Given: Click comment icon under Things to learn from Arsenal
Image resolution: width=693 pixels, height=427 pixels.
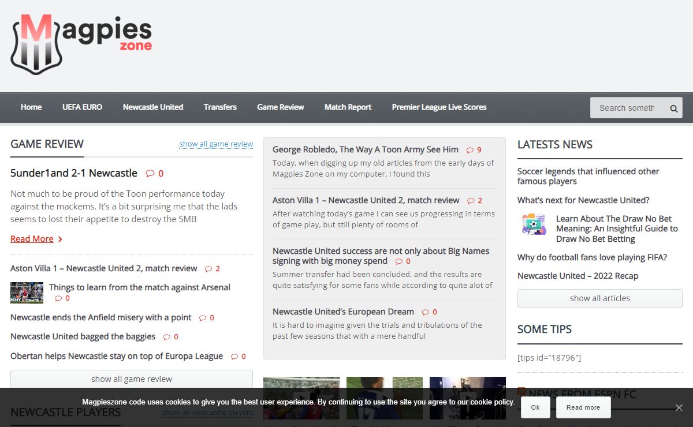Looking at the screenshot, I should click(x=58, y=298).
